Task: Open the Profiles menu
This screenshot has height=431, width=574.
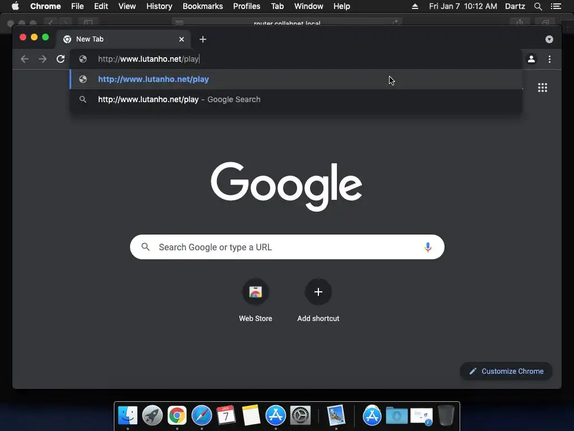Action: pyautogui.click(x=247, y=6)
